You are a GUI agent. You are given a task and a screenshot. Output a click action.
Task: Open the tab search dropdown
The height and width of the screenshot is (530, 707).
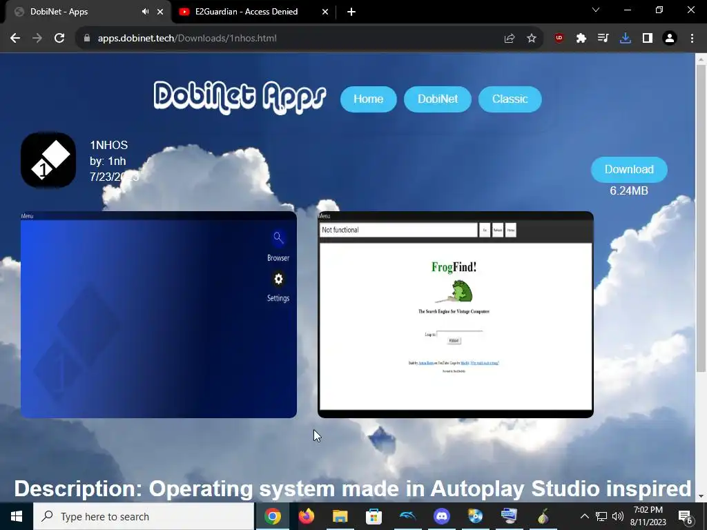[596, 10]
